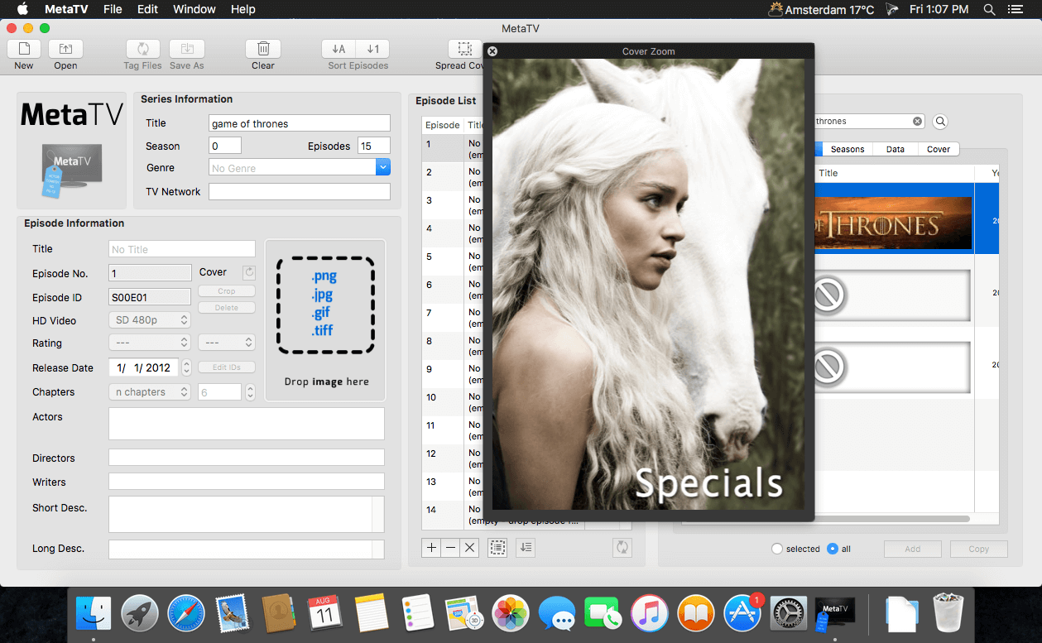The width and height of the screenshot is (1042, 643).
Task: Select episode 12 row in Episode List
Action: click(x=453, y=458)
